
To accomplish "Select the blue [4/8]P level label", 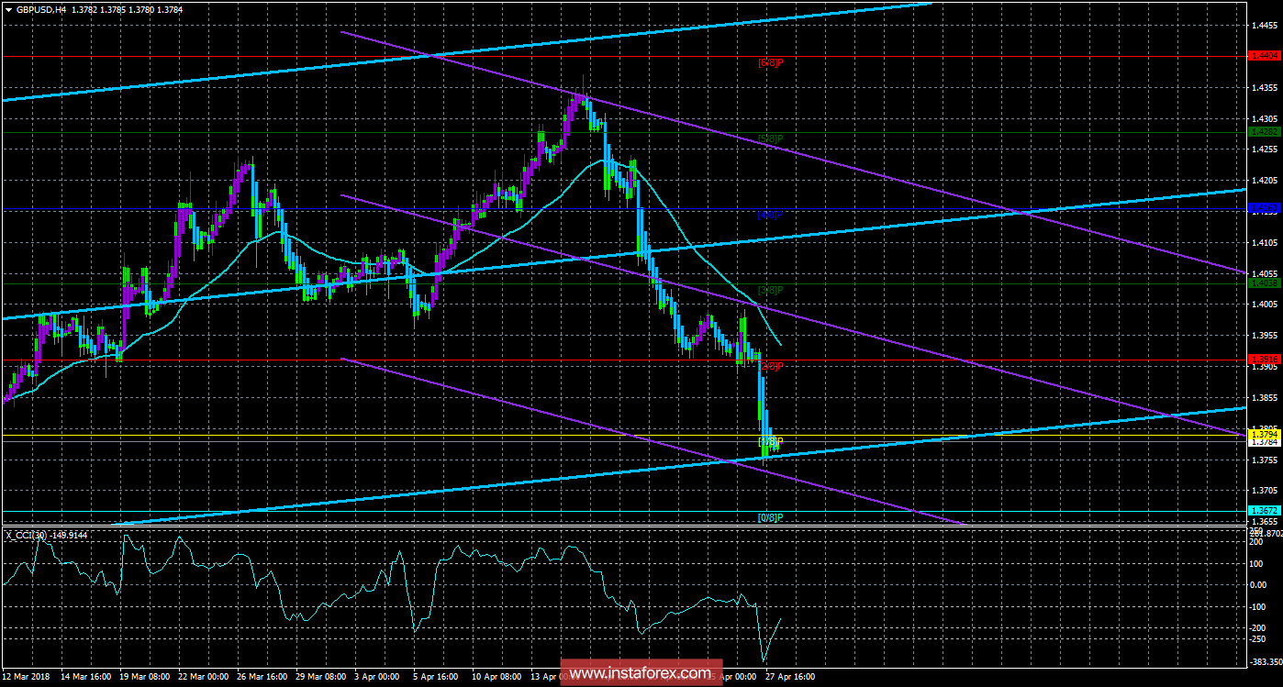I will click(770, 215).
